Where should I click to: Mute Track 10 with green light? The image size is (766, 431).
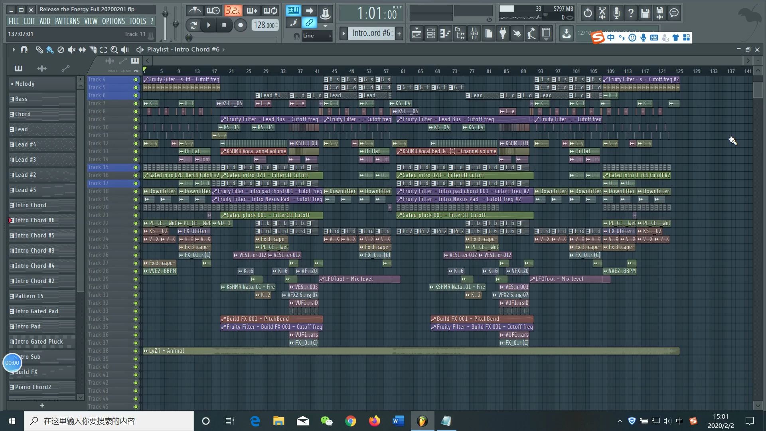[136, 127]
